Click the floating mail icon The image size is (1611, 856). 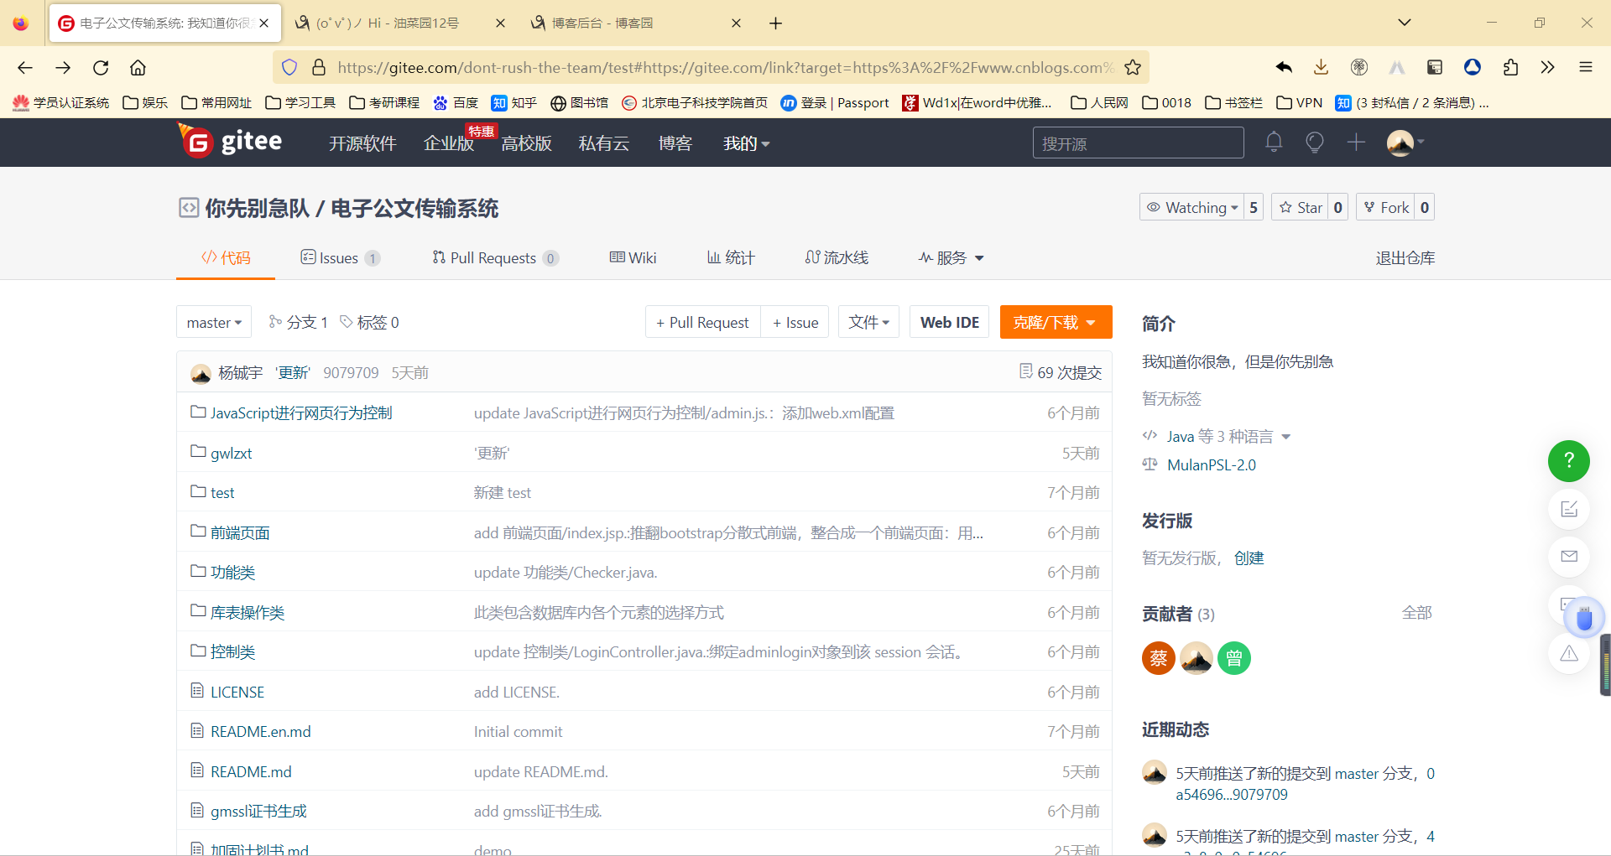pyautogui.click(x=1569, y=556)
